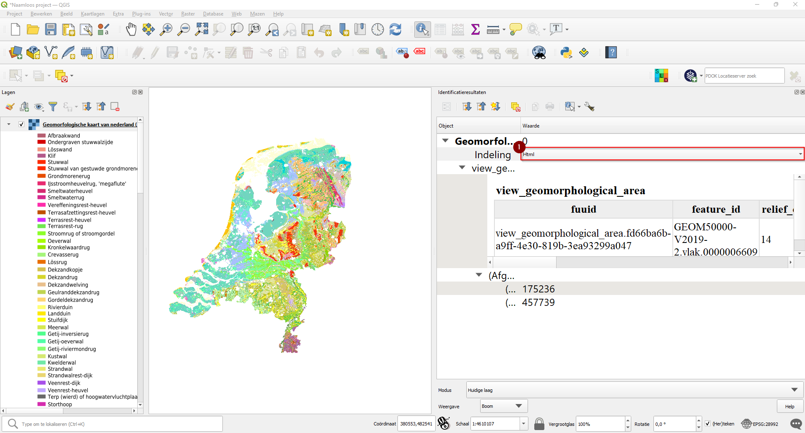Open the Indeling Html format dropdown
Viewport: 805px width, 433px height.
click(x=662, y=154)
